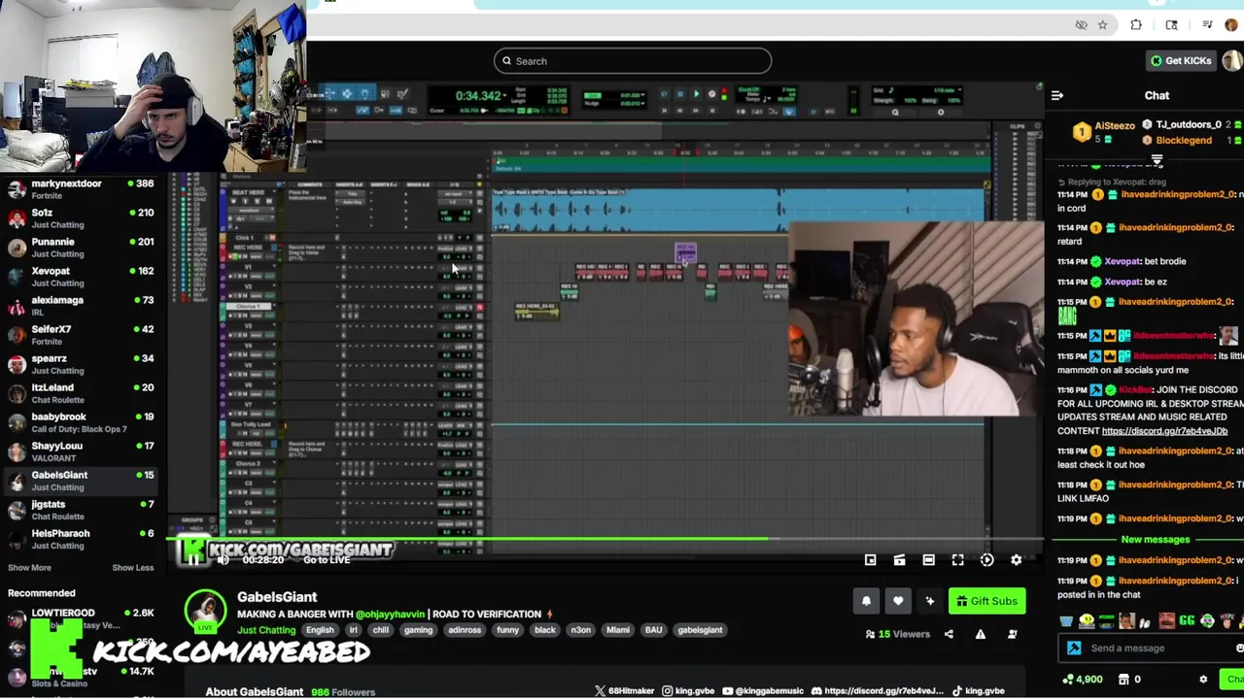This screenshot has width=1244, height=699.
Task: Jump to New messages in chat
Action: 1155,540
